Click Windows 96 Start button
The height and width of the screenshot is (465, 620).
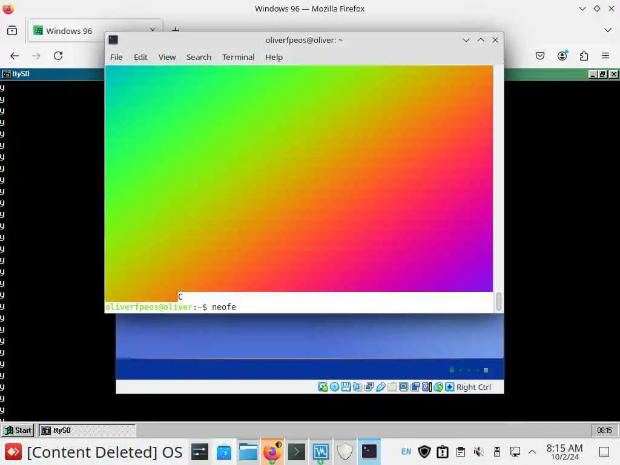(18, 430)
